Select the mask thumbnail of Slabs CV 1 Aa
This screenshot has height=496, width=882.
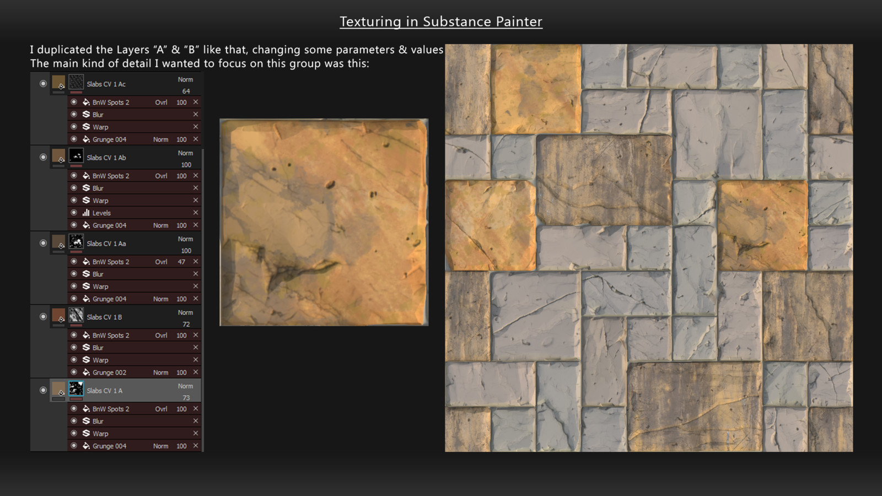tap(76, 242)
